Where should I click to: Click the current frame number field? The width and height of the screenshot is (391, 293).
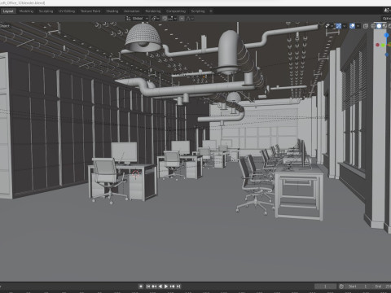pos(325,286)
